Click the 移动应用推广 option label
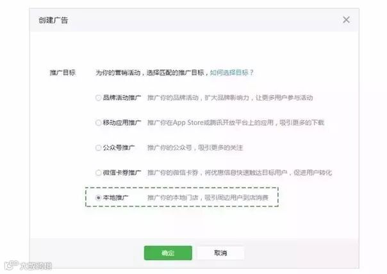Image resolution: width=387 pixels, height=274 pixels. 122,122
